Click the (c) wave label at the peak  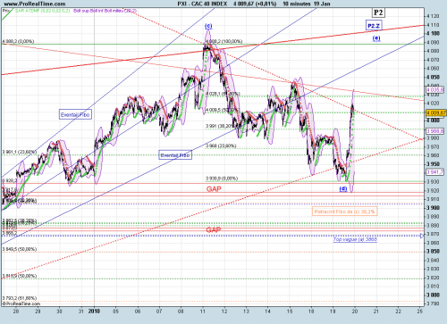(208, 26)
